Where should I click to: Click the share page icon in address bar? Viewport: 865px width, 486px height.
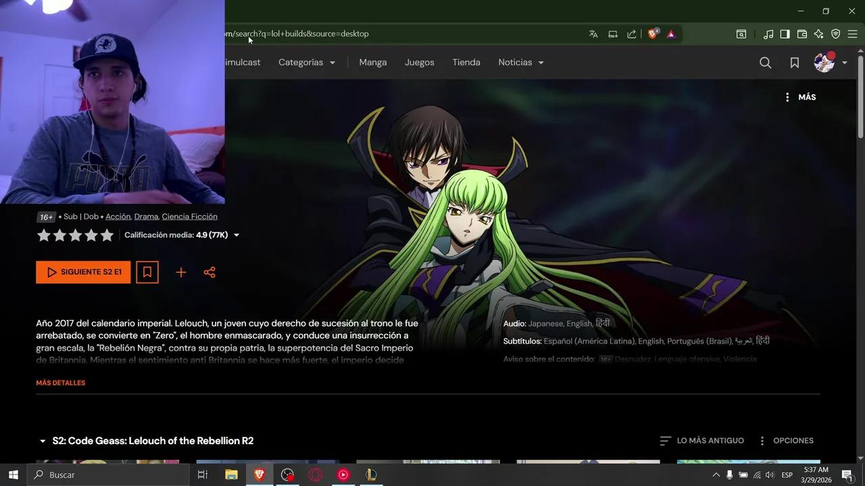coord(632,34)
